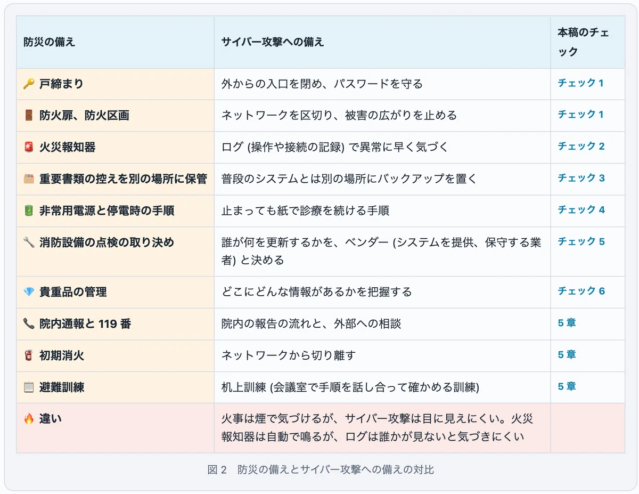Click the 貴重品の管理 row label
639x494 pixels.
coord(73,292)
